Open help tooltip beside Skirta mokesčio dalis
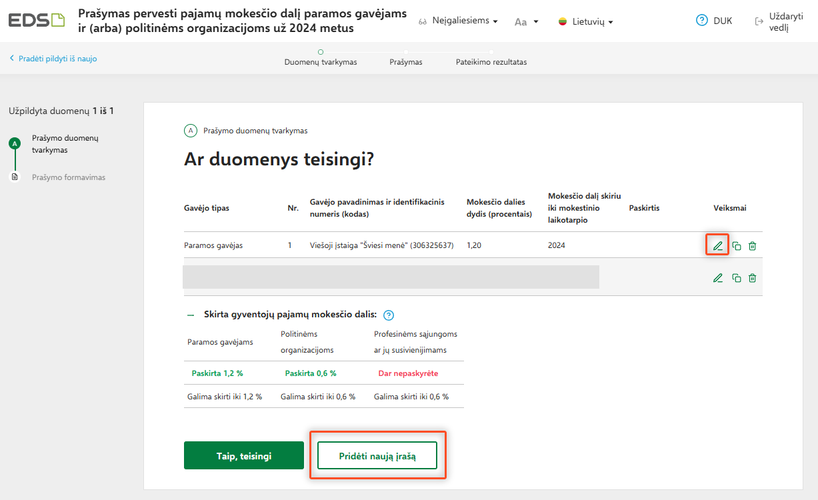This screenshot has width=818, height=500. pos(389,315)
